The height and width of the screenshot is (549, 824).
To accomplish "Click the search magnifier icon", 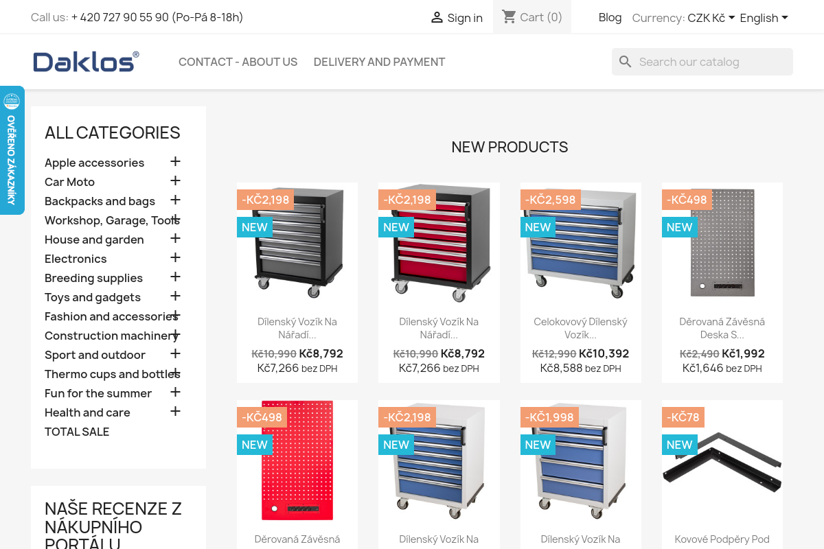I will (625, 62).
